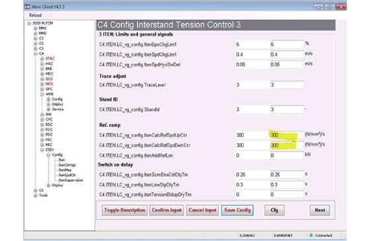Click the Xhmi Client title bar icon
This screenshot has height=241, width=370.
pos(27,7)
